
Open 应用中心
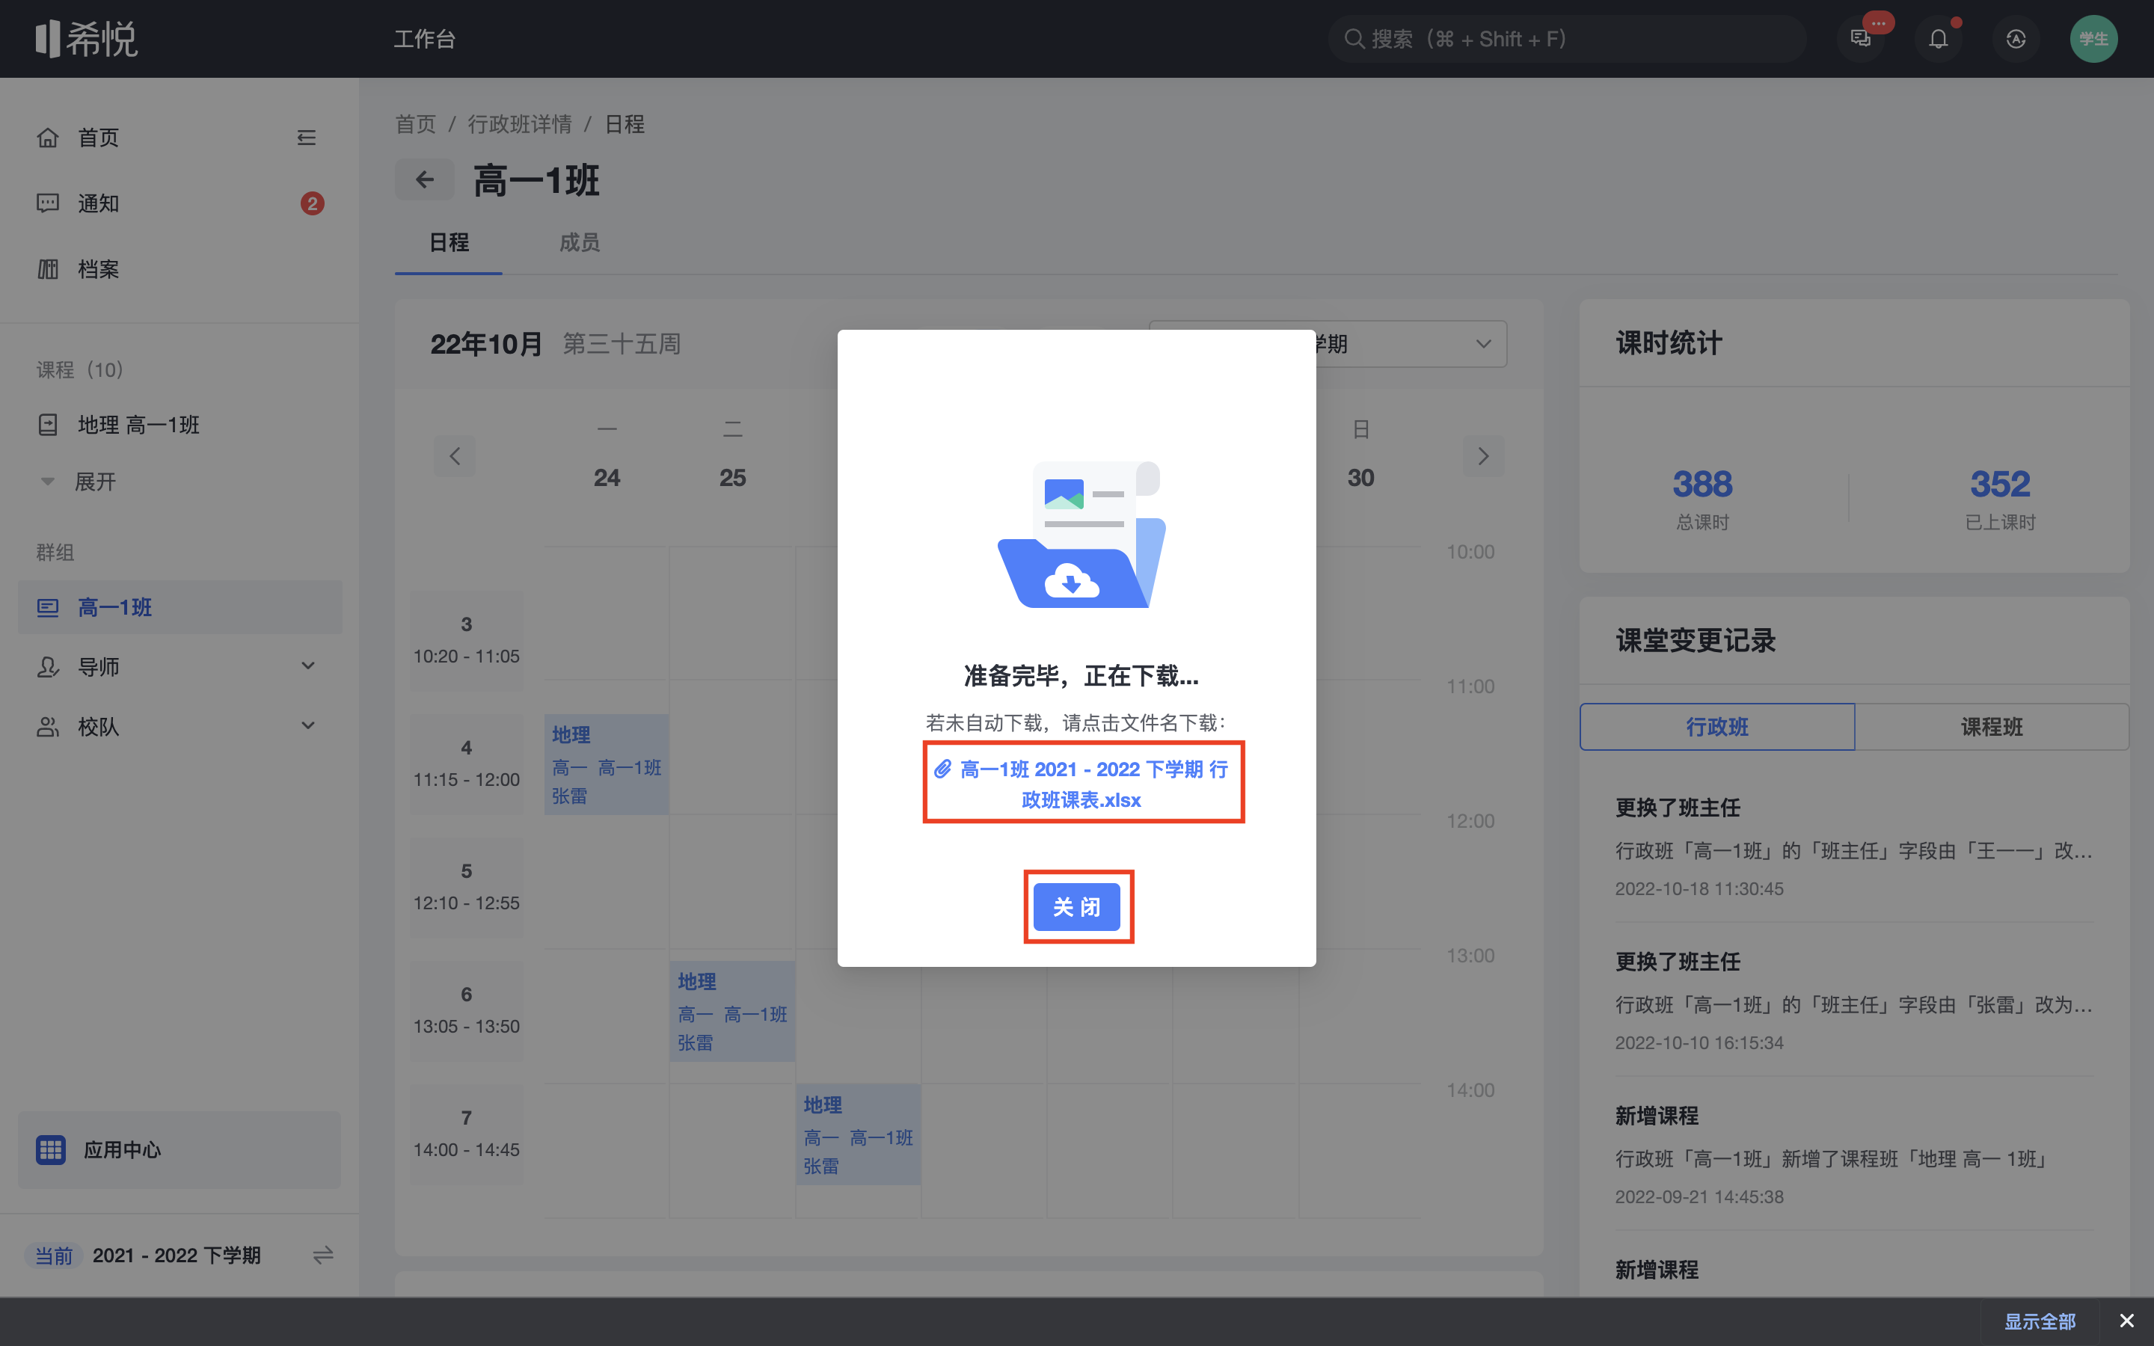coord(179,1149)
